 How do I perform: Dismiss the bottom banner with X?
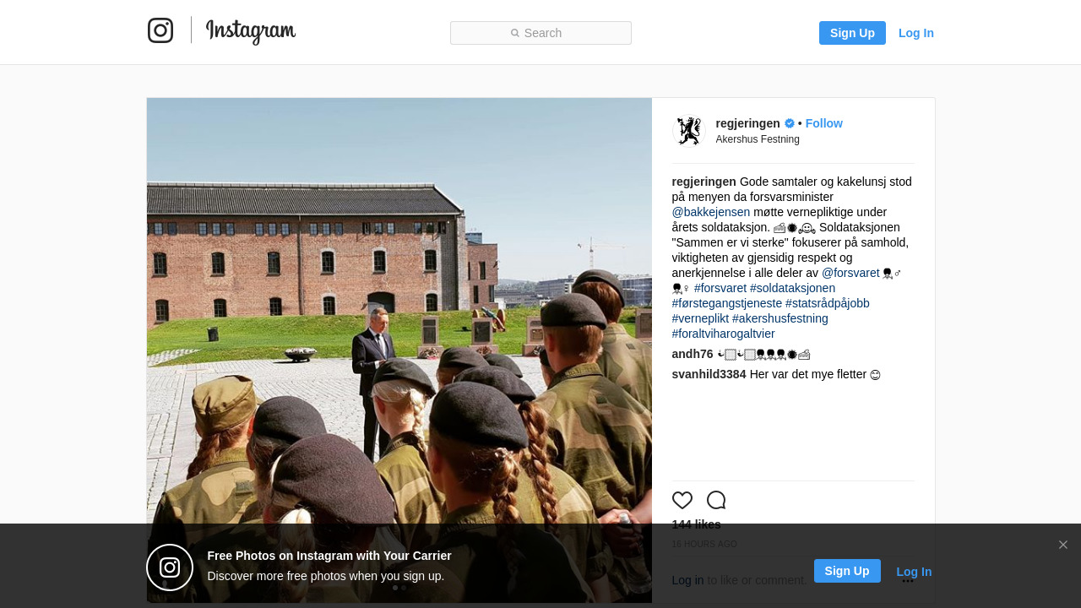pos(1063,545)
